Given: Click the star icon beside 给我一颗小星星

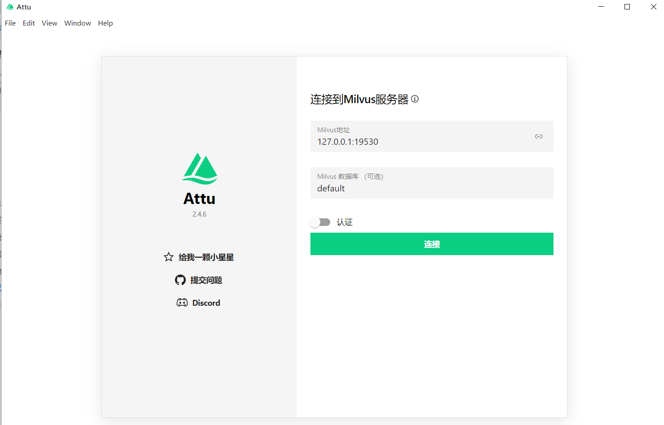Looking at the screenshot, I should pyautogui.click(x=168, y=257).
